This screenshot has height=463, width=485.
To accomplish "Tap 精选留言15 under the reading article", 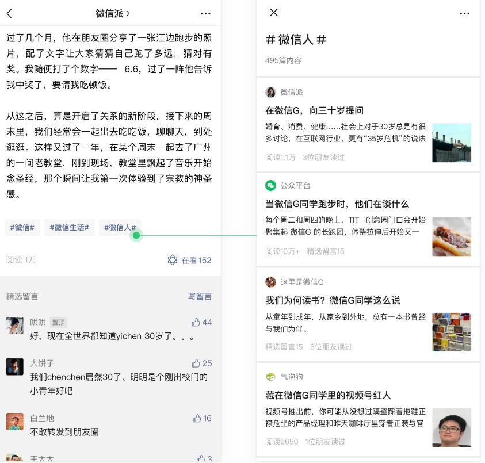I will click(284, 347).
